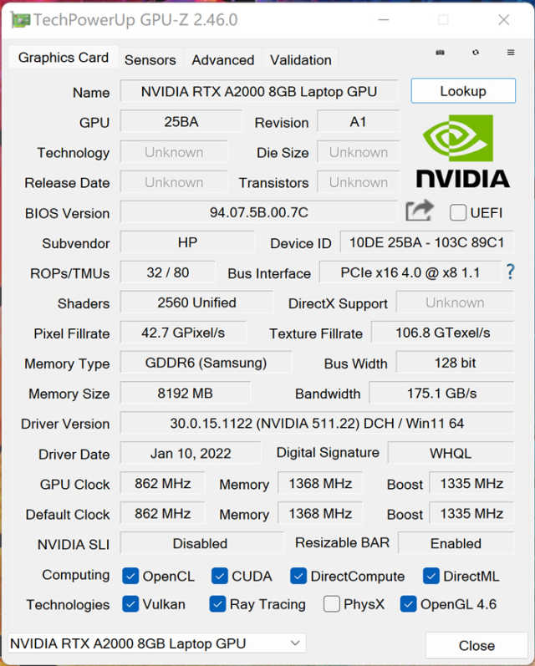Click the Close button at the bottom
This screenshot has height=666, width=535.
tap(476, 645)
